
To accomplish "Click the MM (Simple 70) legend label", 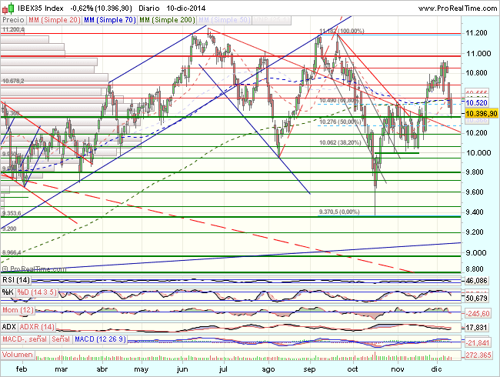I will click(110, 20).
